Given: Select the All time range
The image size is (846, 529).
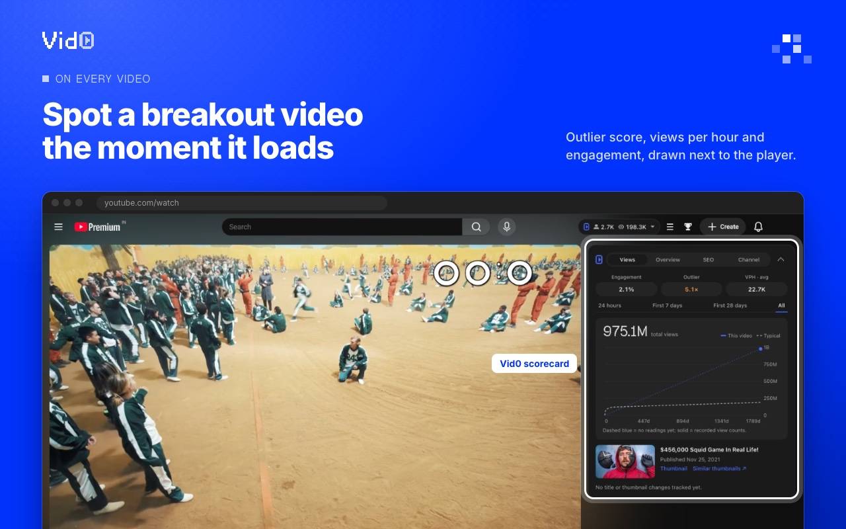Looking at the screenshot, I should (x=781, y=305).
